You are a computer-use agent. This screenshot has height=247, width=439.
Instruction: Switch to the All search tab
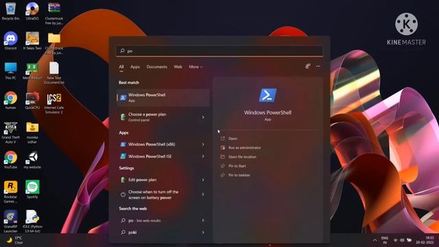pos(121,67)
